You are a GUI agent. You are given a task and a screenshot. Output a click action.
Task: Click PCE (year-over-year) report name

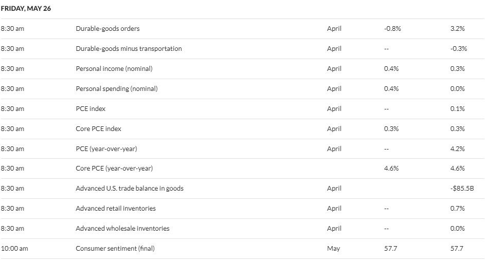point(106,149)
